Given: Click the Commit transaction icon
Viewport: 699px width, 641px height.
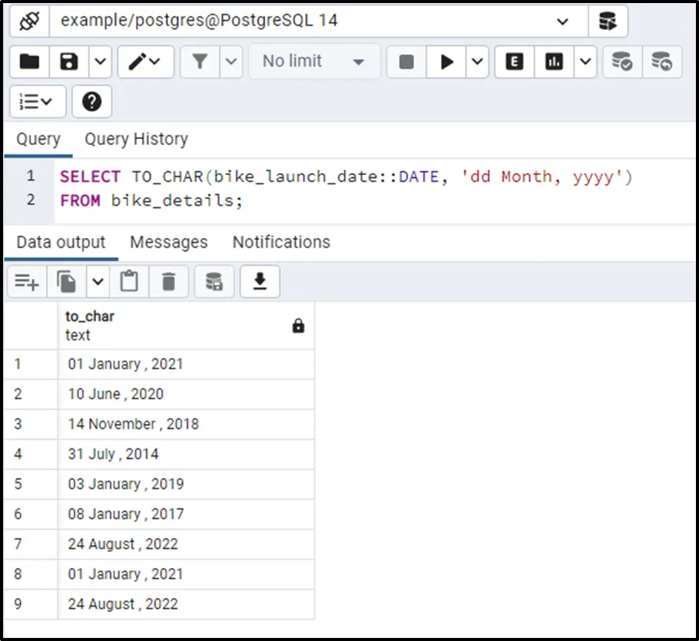Looking at the screenshot, I should click(x=621, y=61).
